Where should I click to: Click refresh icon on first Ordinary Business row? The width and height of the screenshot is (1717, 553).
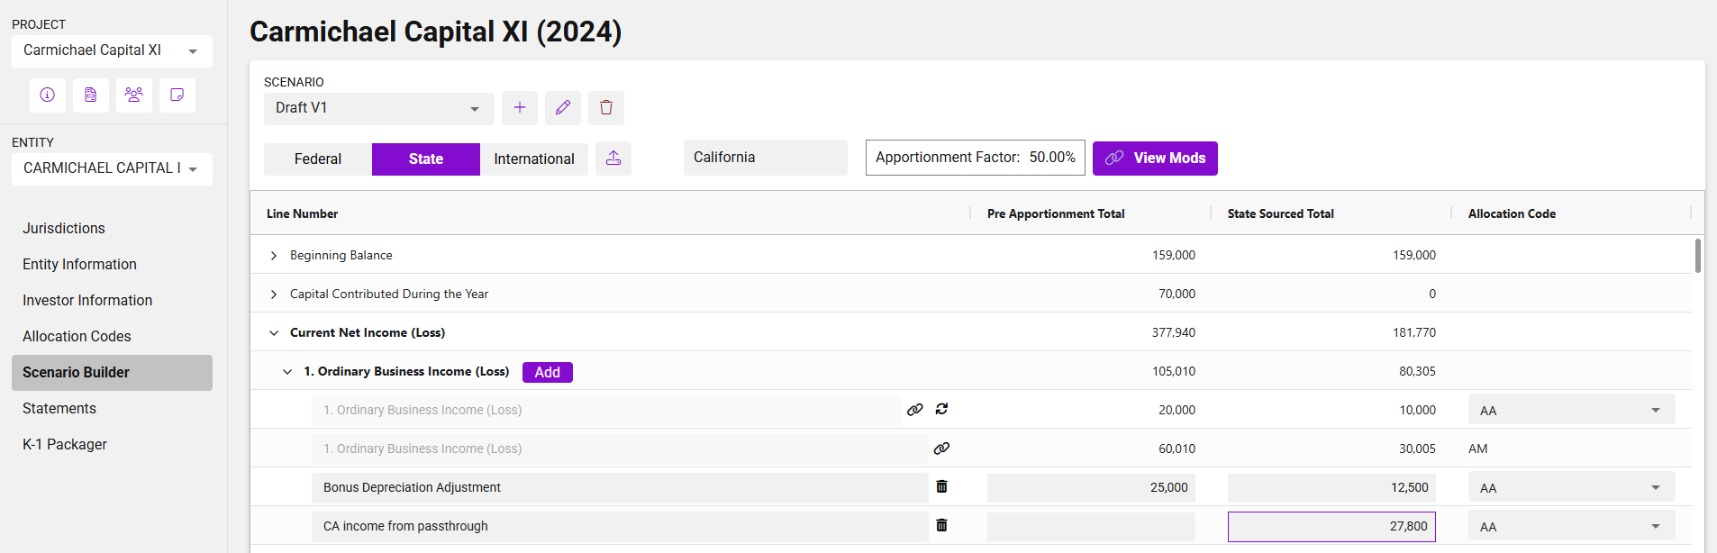click(941, 409)
